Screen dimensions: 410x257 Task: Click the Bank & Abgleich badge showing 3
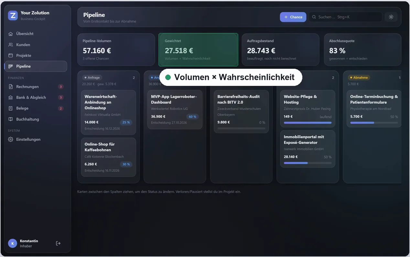61,98
